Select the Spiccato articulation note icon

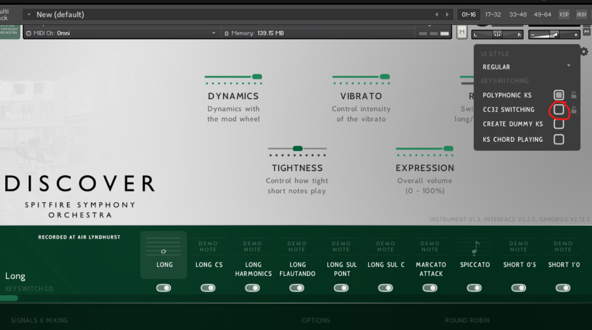pyautogui.click(x=474, y=248)
